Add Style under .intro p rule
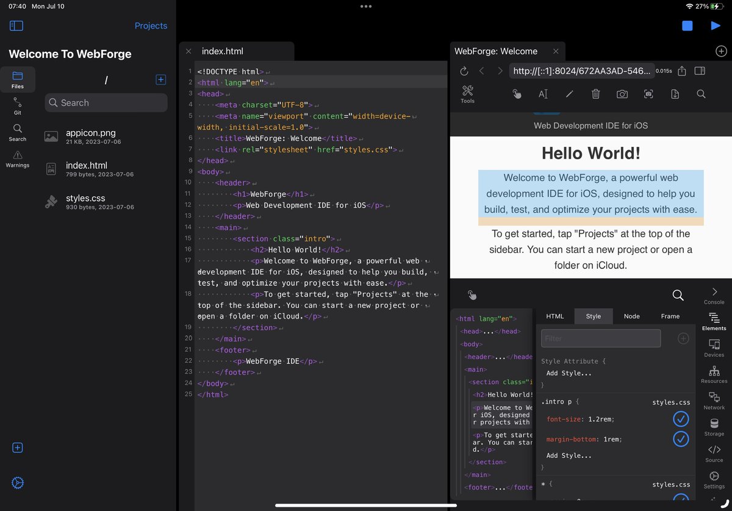The width and height of the screenshot is (732, 511). (x=569, y=456)
